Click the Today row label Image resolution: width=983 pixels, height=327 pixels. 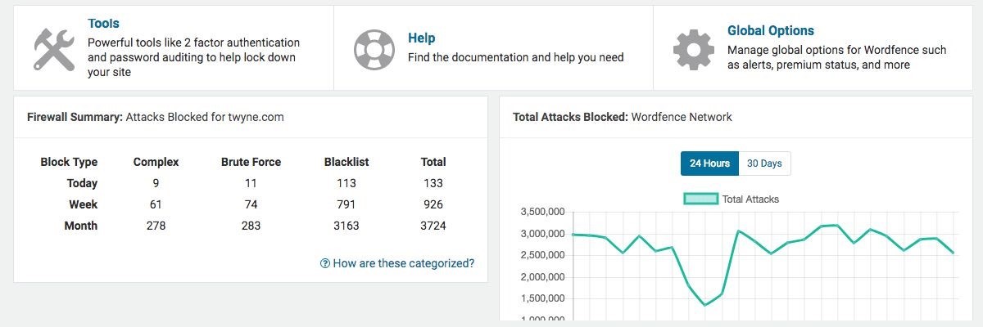82,183
